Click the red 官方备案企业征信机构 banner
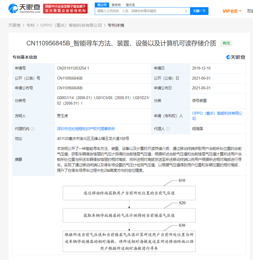 click(65, 9)
